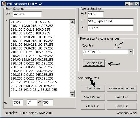
Task: Clear the list with Clear List
Action: pyautogui.click(x=93, y=106)
